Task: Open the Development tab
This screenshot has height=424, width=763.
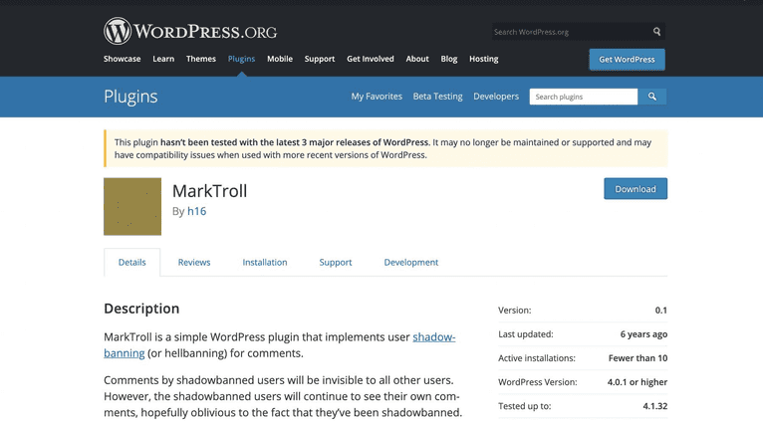Action: (411, 262)
